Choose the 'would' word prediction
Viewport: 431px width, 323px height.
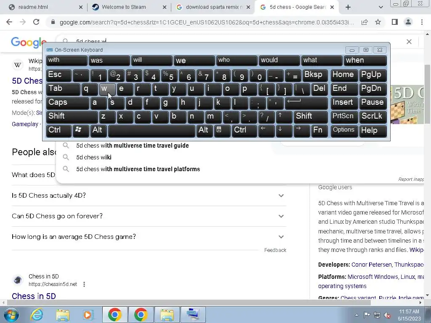pos(279,61)
